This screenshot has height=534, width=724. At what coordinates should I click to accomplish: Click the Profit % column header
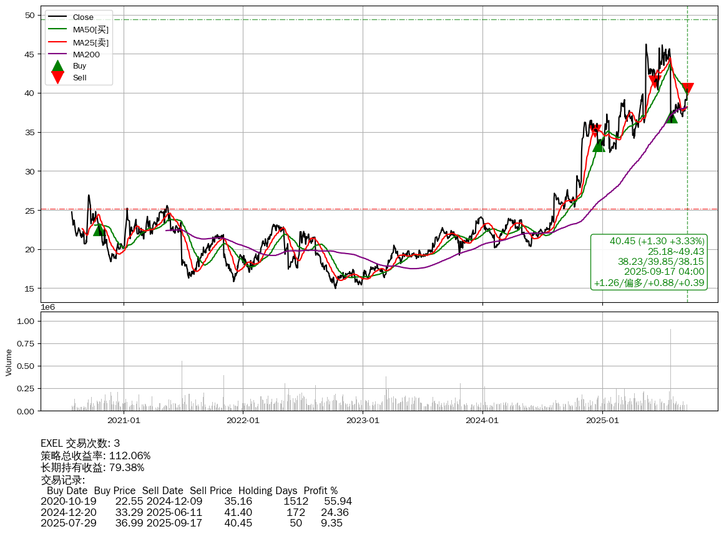pyautogui.click(x=320, y=490)
